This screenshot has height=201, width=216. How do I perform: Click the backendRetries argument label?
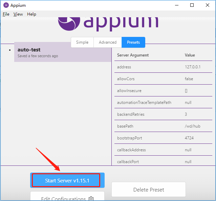131,114
